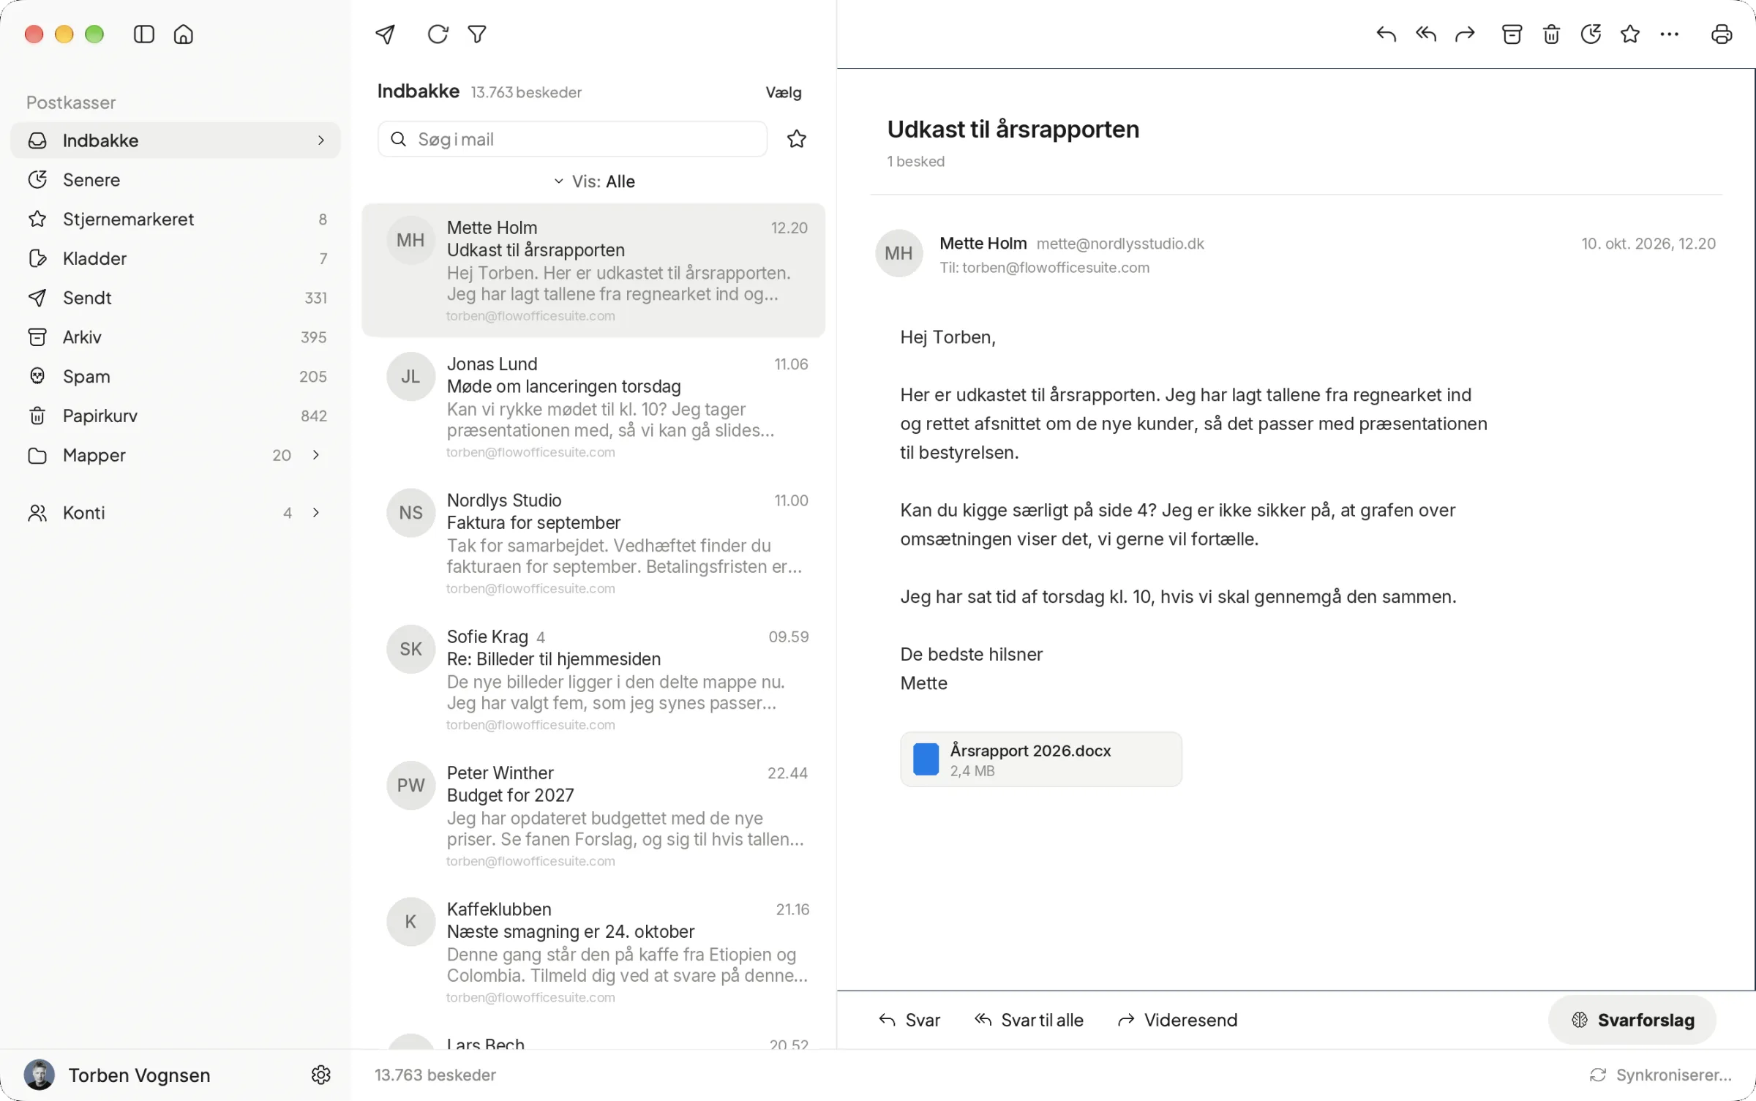This screenshot has height=1101, width=1756.
Task: Toggle starred filter beside search field
Action: coord(797,139)
